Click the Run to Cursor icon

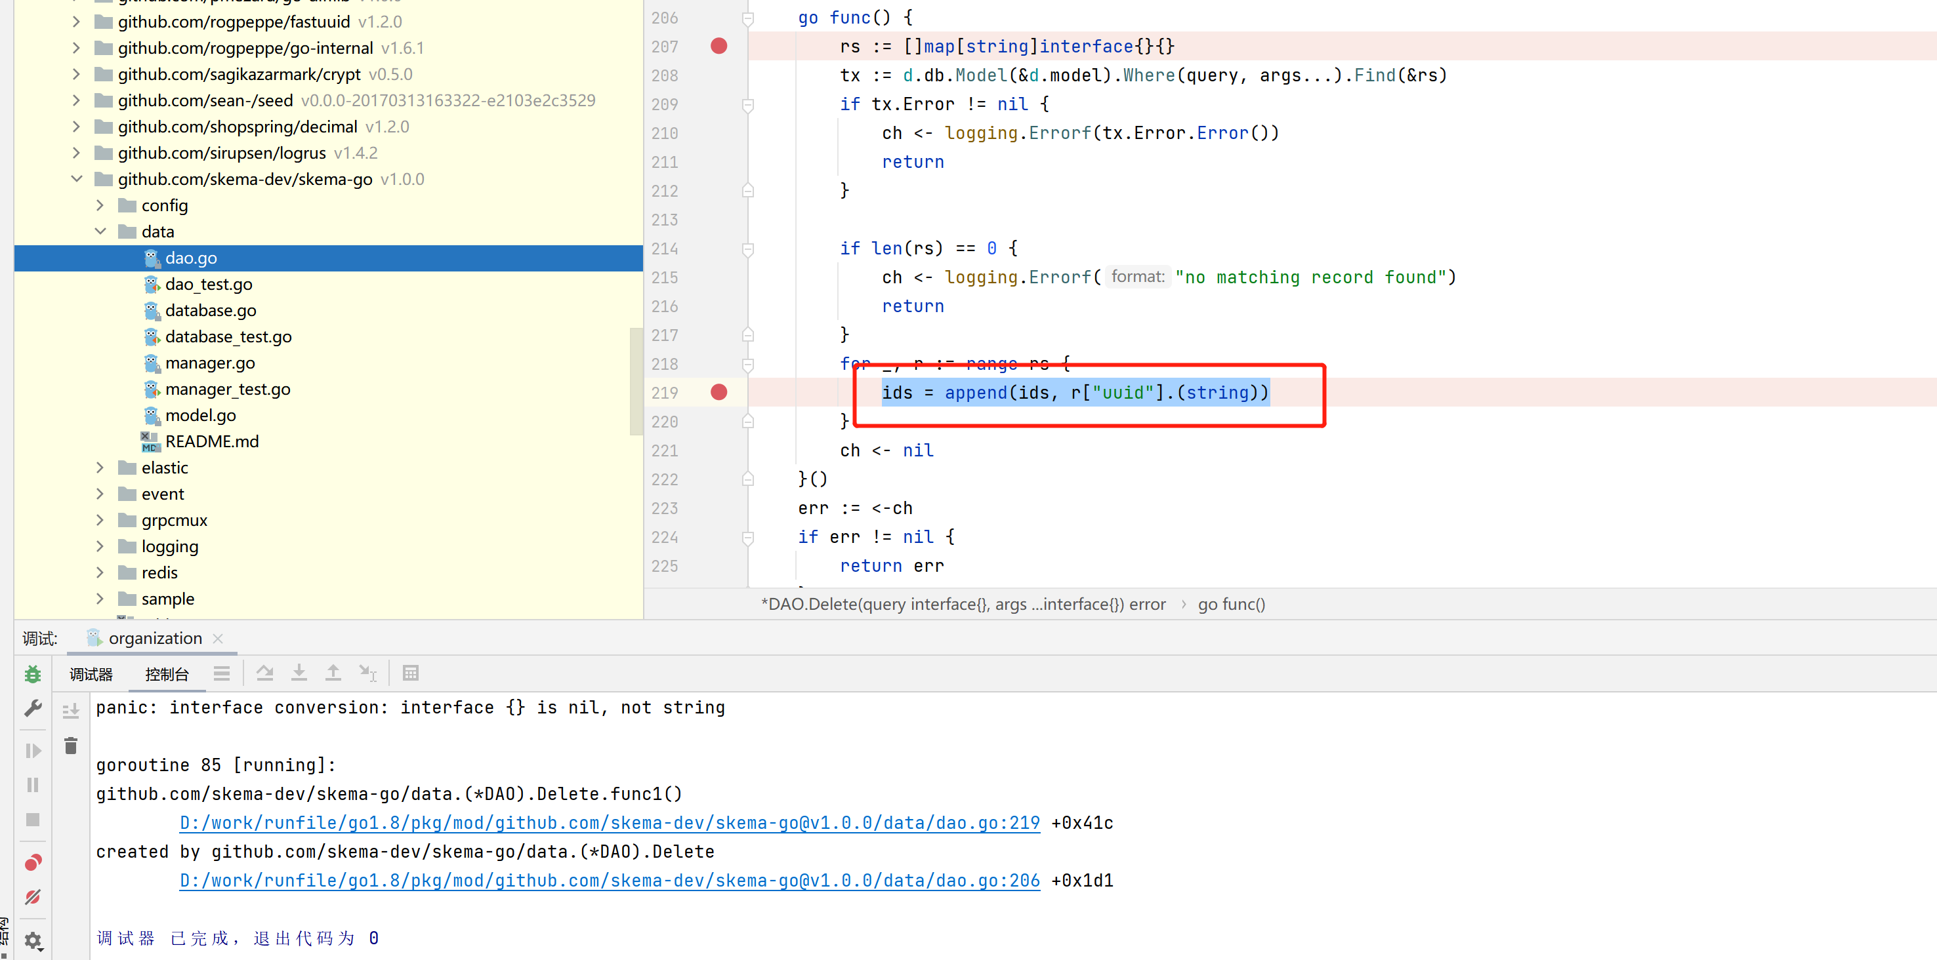[x=367, y=673]
